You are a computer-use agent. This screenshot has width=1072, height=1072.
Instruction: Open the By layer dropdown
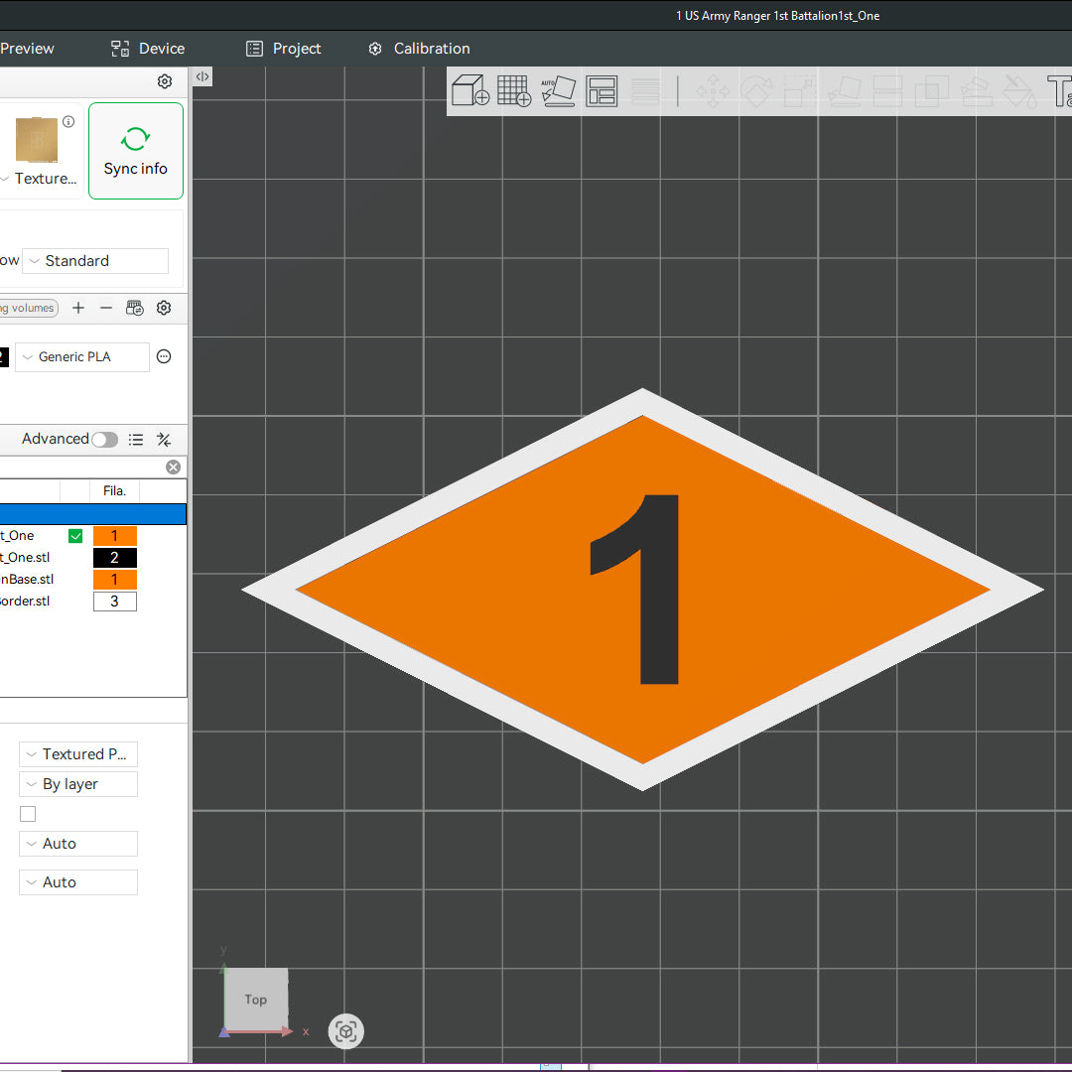coord(78,784)
